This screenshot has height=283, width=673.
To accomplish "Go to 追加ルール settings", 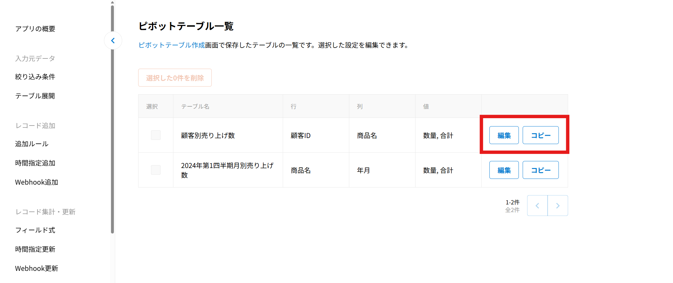I will (x=32, y=144).
